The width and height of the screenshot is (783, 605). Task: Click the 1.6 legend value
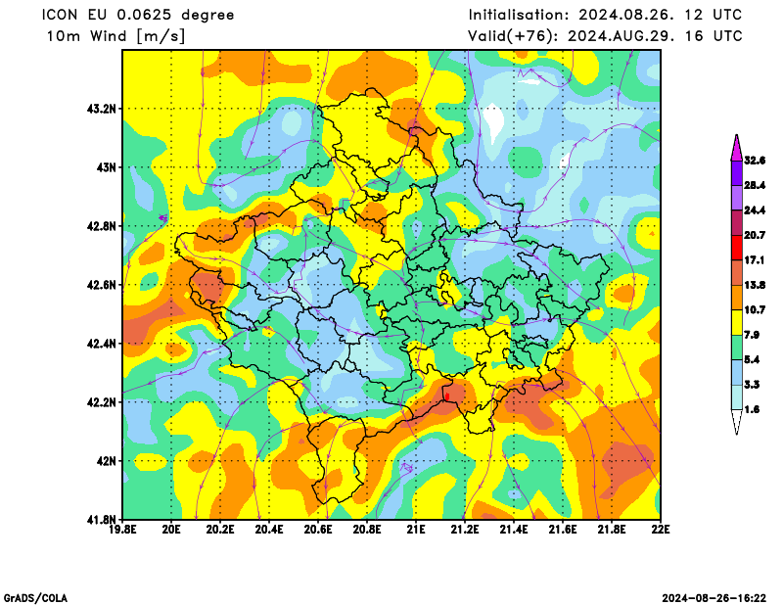[752, 409]
